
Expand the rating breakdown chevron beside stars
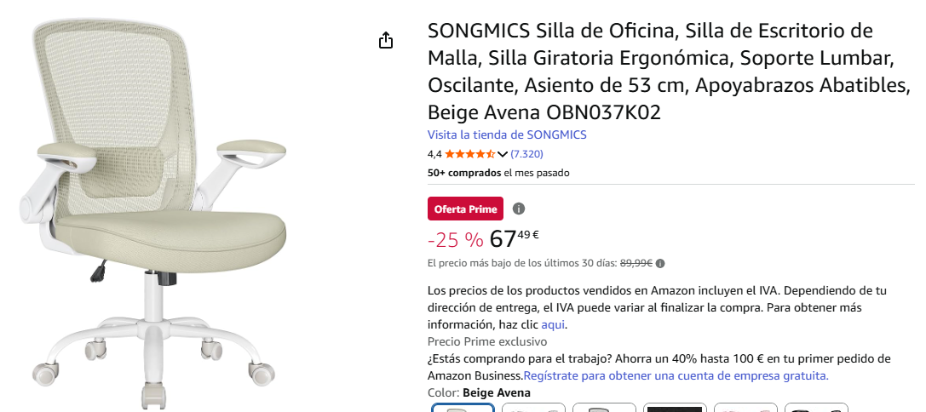pos(503,154)
